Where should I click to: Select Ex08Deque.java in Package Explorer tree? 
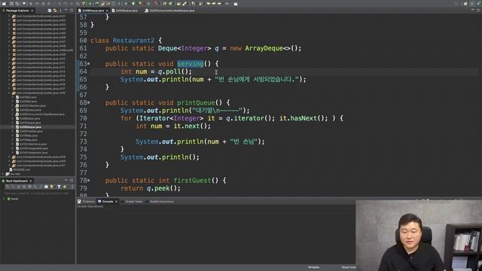point(30,127)
